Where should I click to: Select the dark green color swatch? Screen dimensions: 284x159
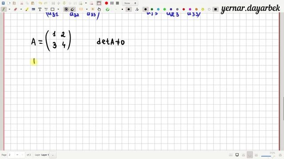152,9
